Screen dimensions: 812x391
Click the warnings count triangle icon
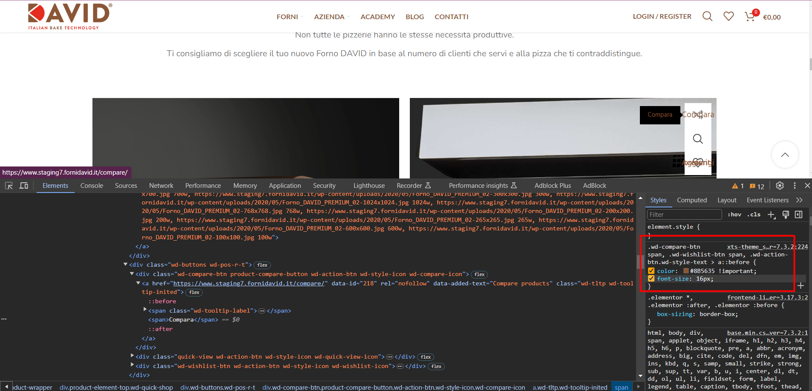pyautogui.click(x=735, y=186)
